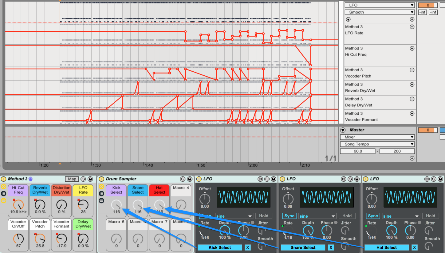This screenshot has width=445, height=253.
Task: Click Kick Select LFO hot-swap icon
Action: coord(266,179)
